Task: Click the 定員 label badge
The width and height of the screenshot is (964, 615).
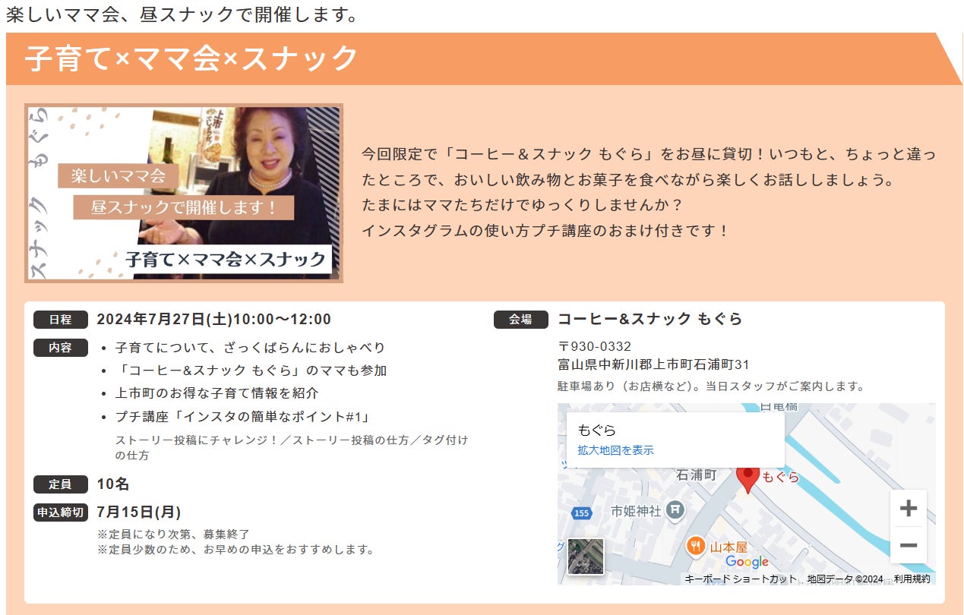Action: pyautogui.click(x=61, y=484)
